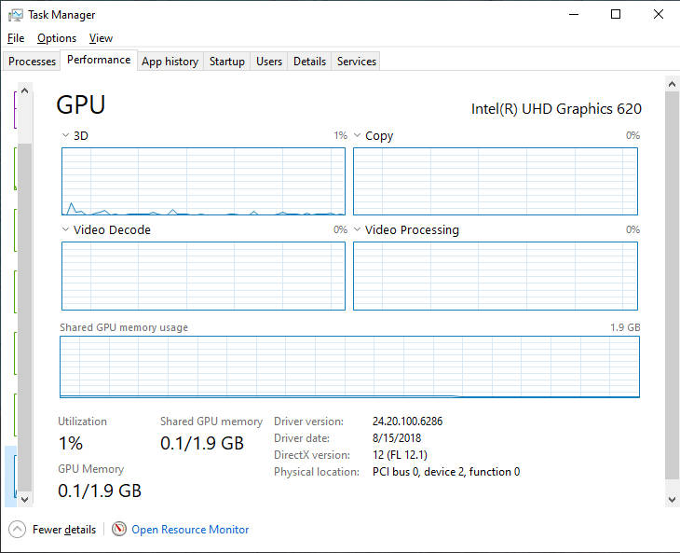Screen dimensions: 680x553
Task: Open the Copy graph engine dropdown
Action: coord(357,135)
